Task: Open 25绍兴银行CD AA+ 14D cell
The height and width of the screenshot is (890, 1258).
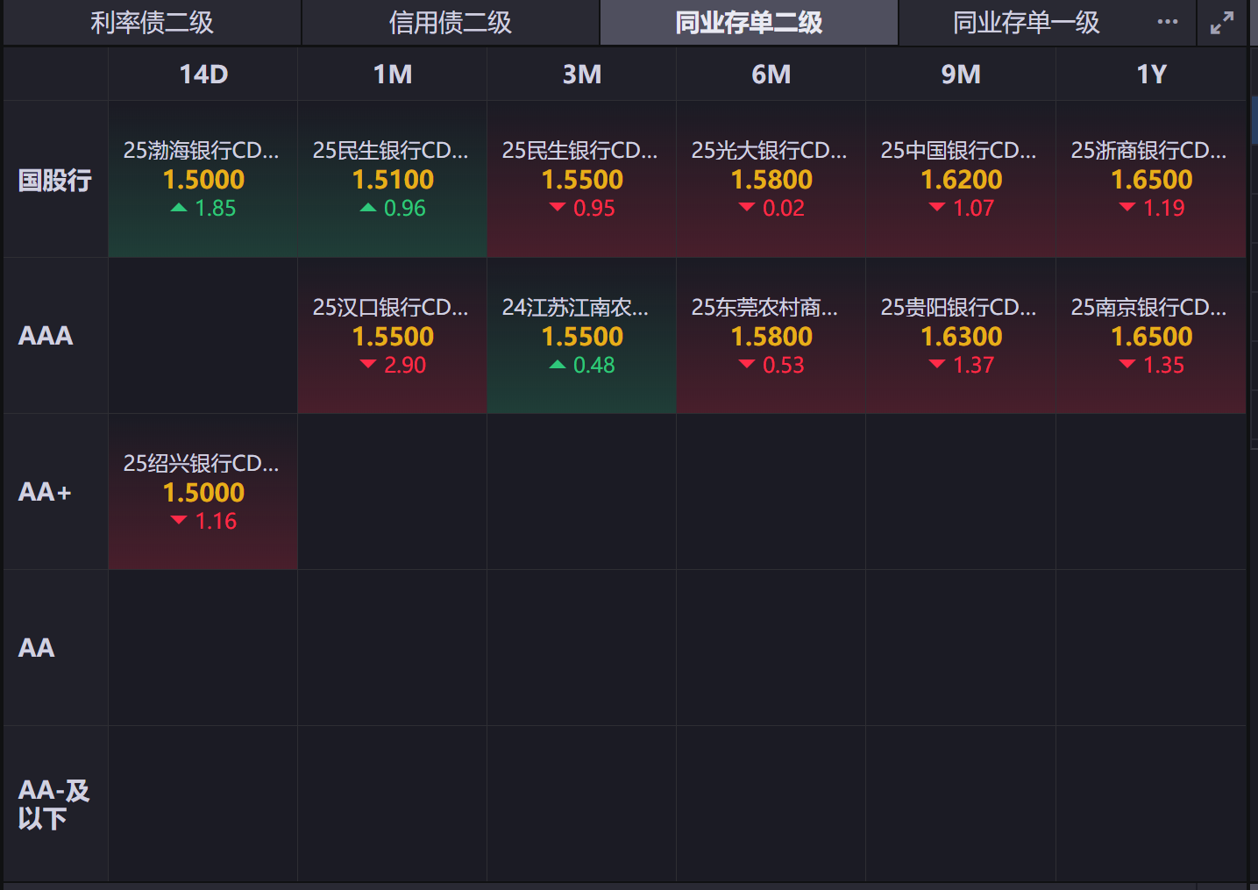Action: [203, 492]
